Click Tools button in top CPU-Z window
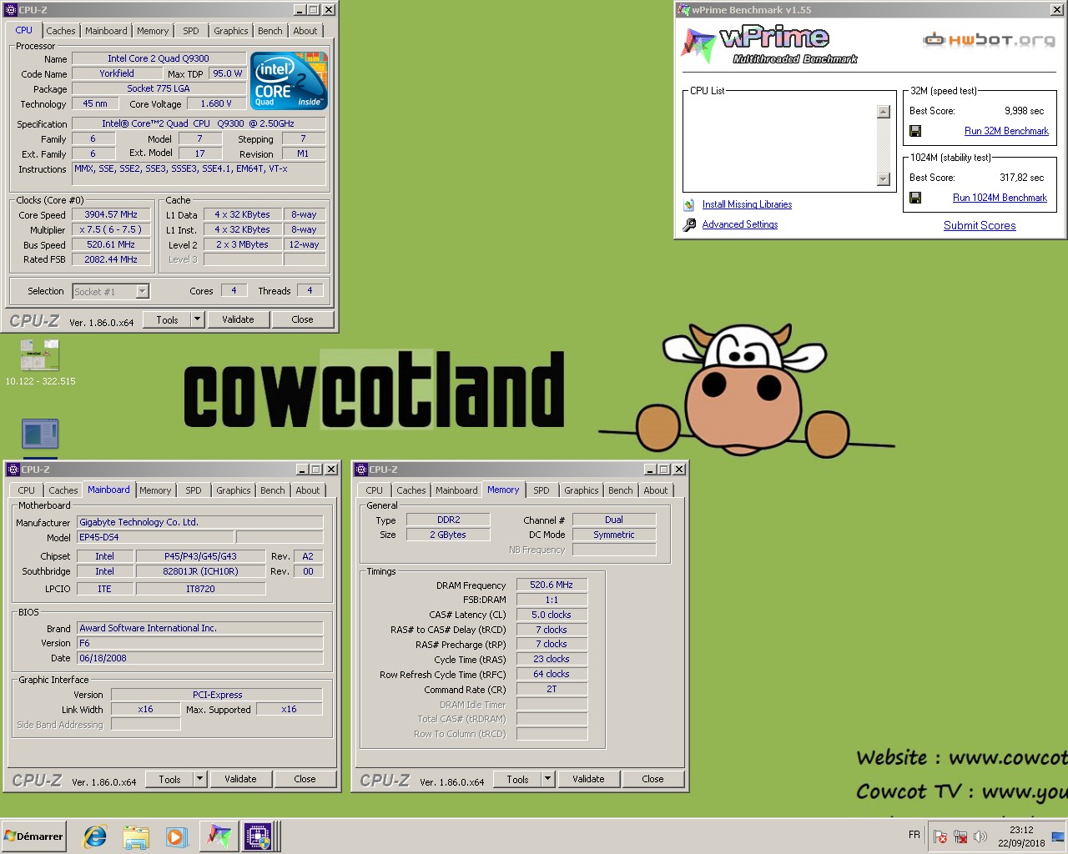 [167, 319]
